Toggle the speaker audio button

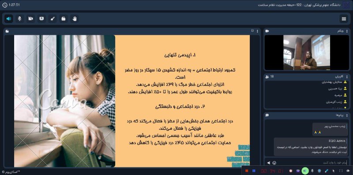point(9,19)
